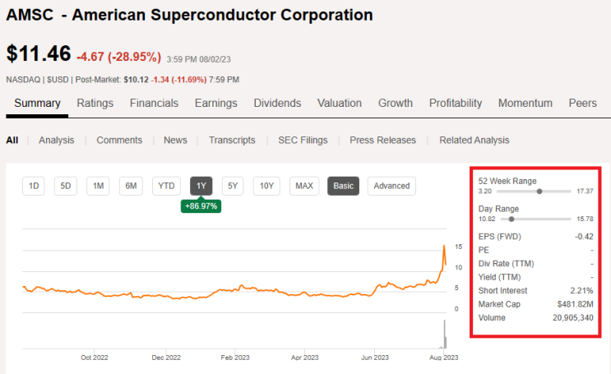
Task: Click the 52 Week Range slider marker
Action: pyautogui.click(x=539, y=192)
